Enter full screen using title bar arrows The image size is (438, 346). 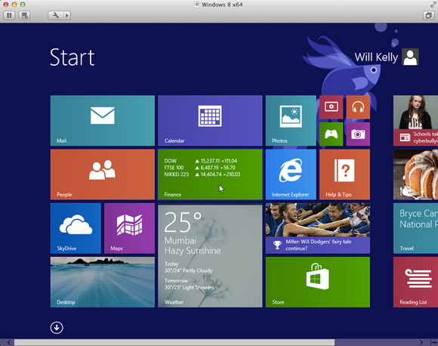click(433, 5)
